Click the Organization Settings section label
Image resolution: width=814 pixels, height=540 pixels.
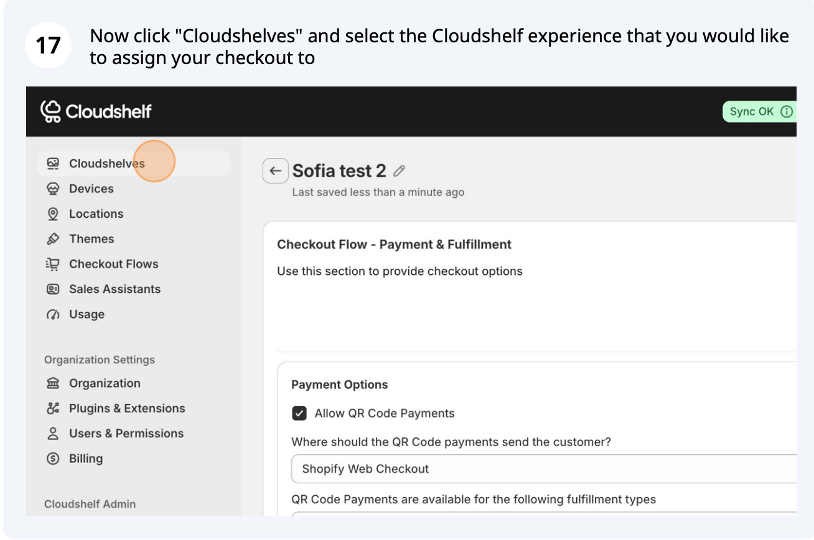click(100, 360)
